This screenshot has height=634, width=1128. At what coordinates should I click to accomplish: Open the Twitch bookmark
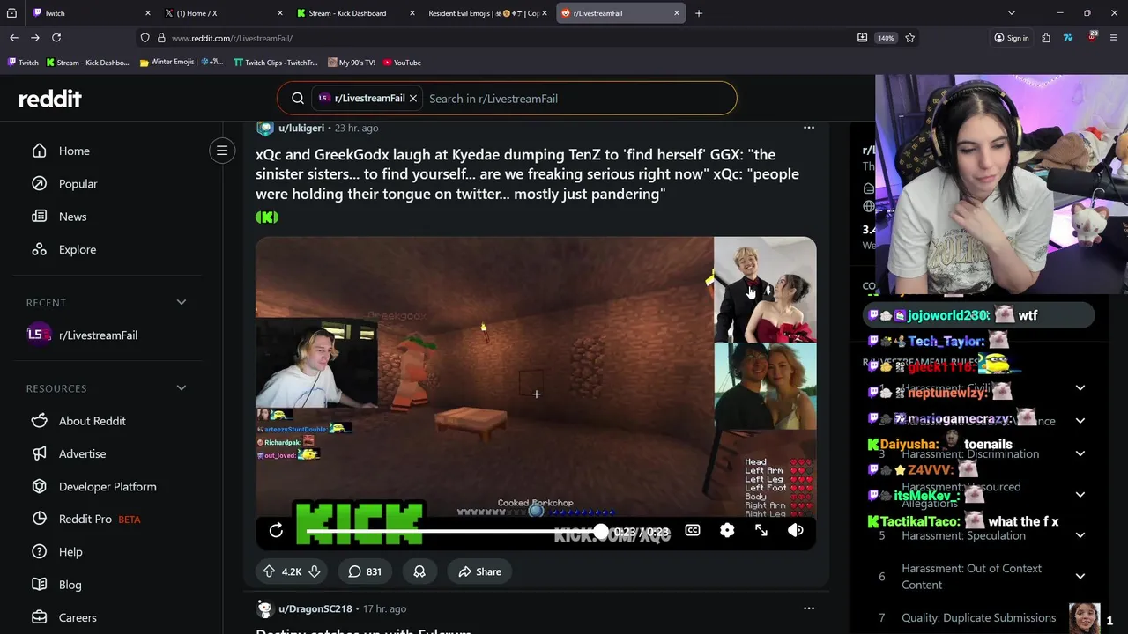23,63
